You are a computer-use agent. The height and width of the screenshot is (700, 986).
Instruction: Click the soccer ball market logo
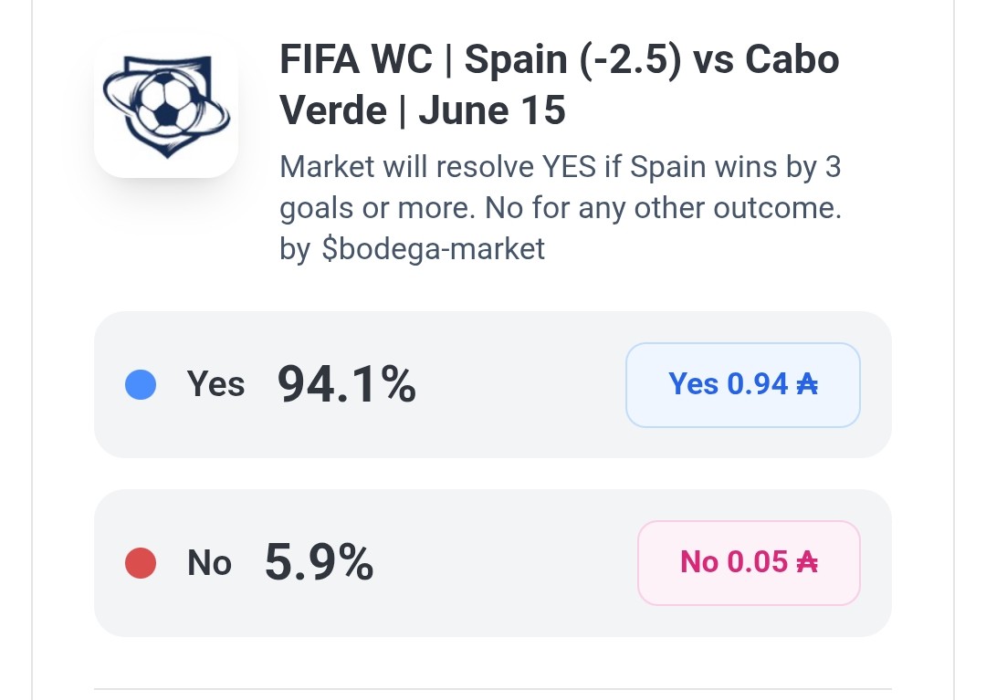166,106
